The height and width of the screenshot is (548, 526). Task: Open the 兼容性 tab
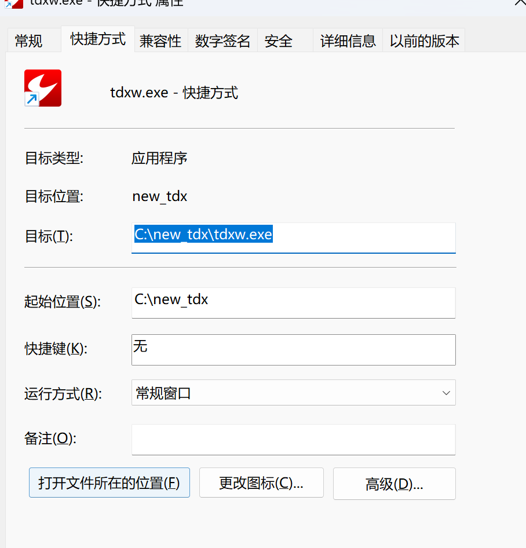click(161, 41)
